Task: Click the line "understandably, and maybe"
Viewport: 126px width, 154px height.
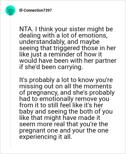Action: click(60, 42)
